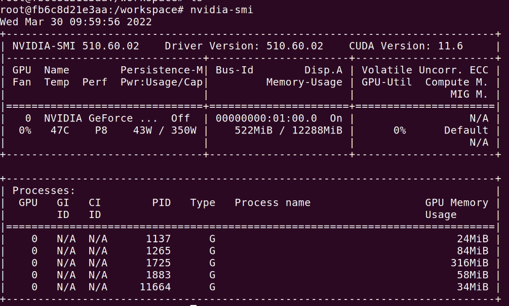The height and width of the screenshot is (306, 509).
Task: Click the PID value '1725'
Action: (x=158, y=263)
